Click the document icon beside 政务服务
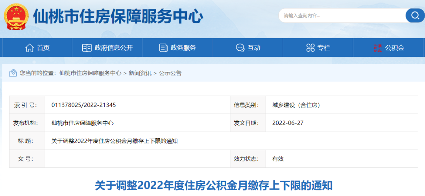Image resolution: width=425 pixels, height=196 pixels. [163, 48]
